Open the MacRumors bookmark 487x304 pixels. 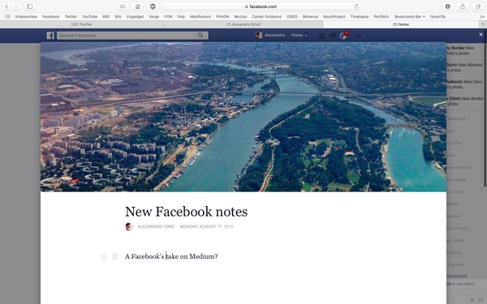tap(200, 16)
